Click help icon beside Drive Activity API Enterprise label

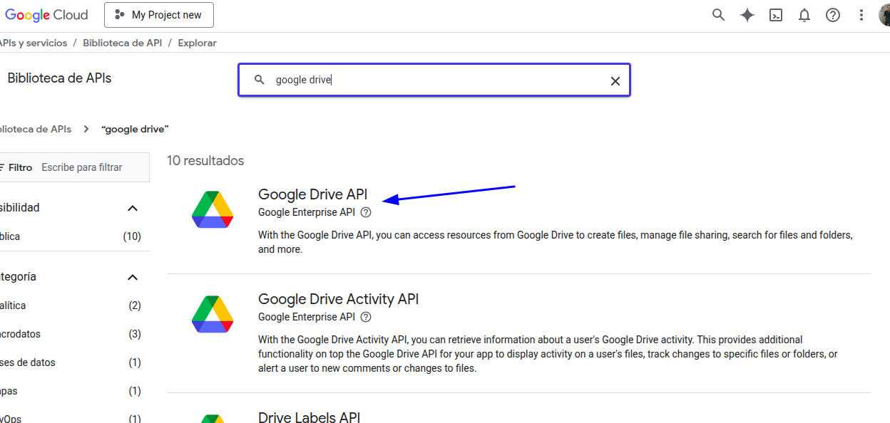pos(366,317)
